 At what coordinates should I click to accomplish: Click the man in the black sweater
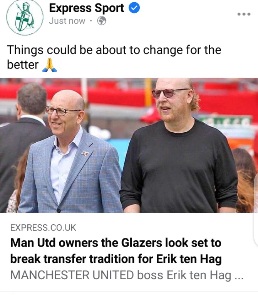coord(179,147)
